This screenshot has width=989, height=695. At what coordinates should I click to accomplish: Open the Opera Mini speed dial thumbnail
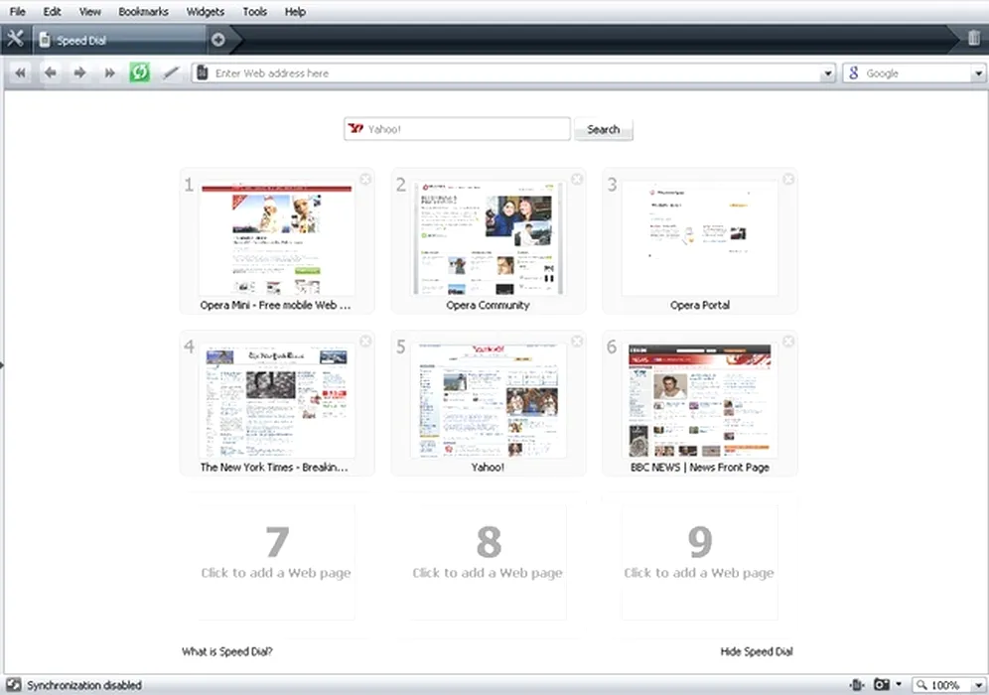276,239
